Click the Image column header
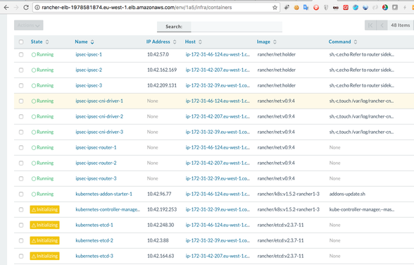 point(263,42)
